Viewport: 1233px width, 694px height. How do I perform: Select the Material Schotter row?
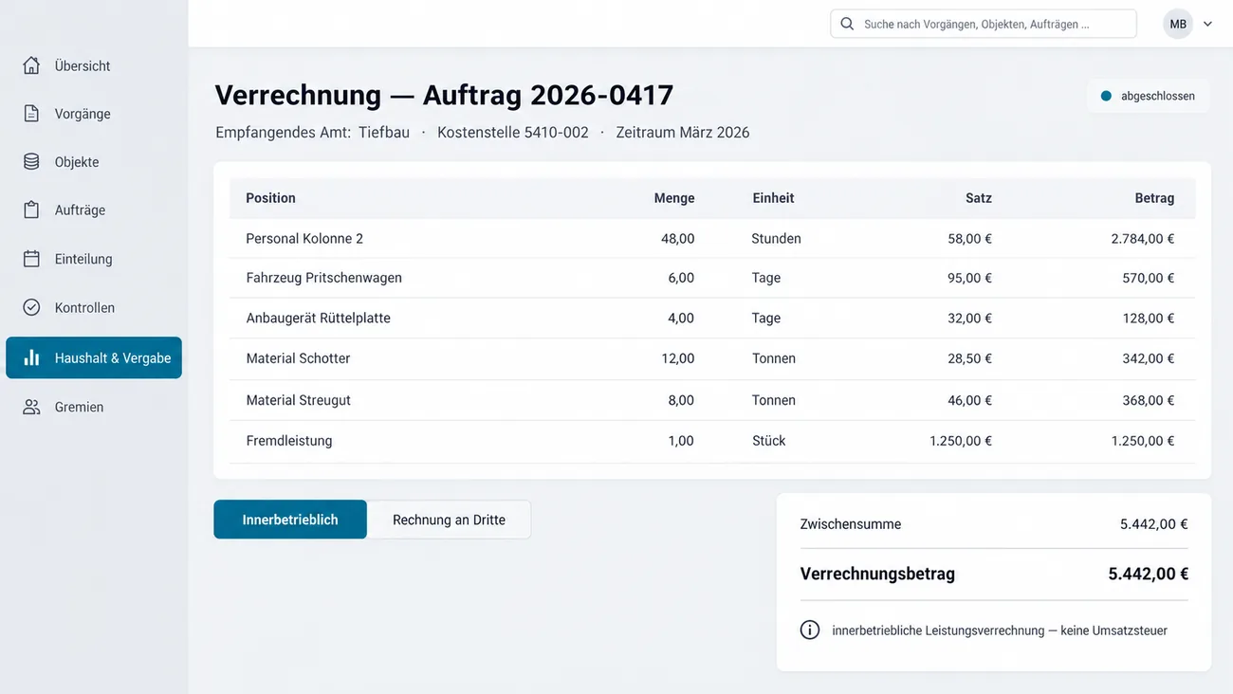point(712,358)
